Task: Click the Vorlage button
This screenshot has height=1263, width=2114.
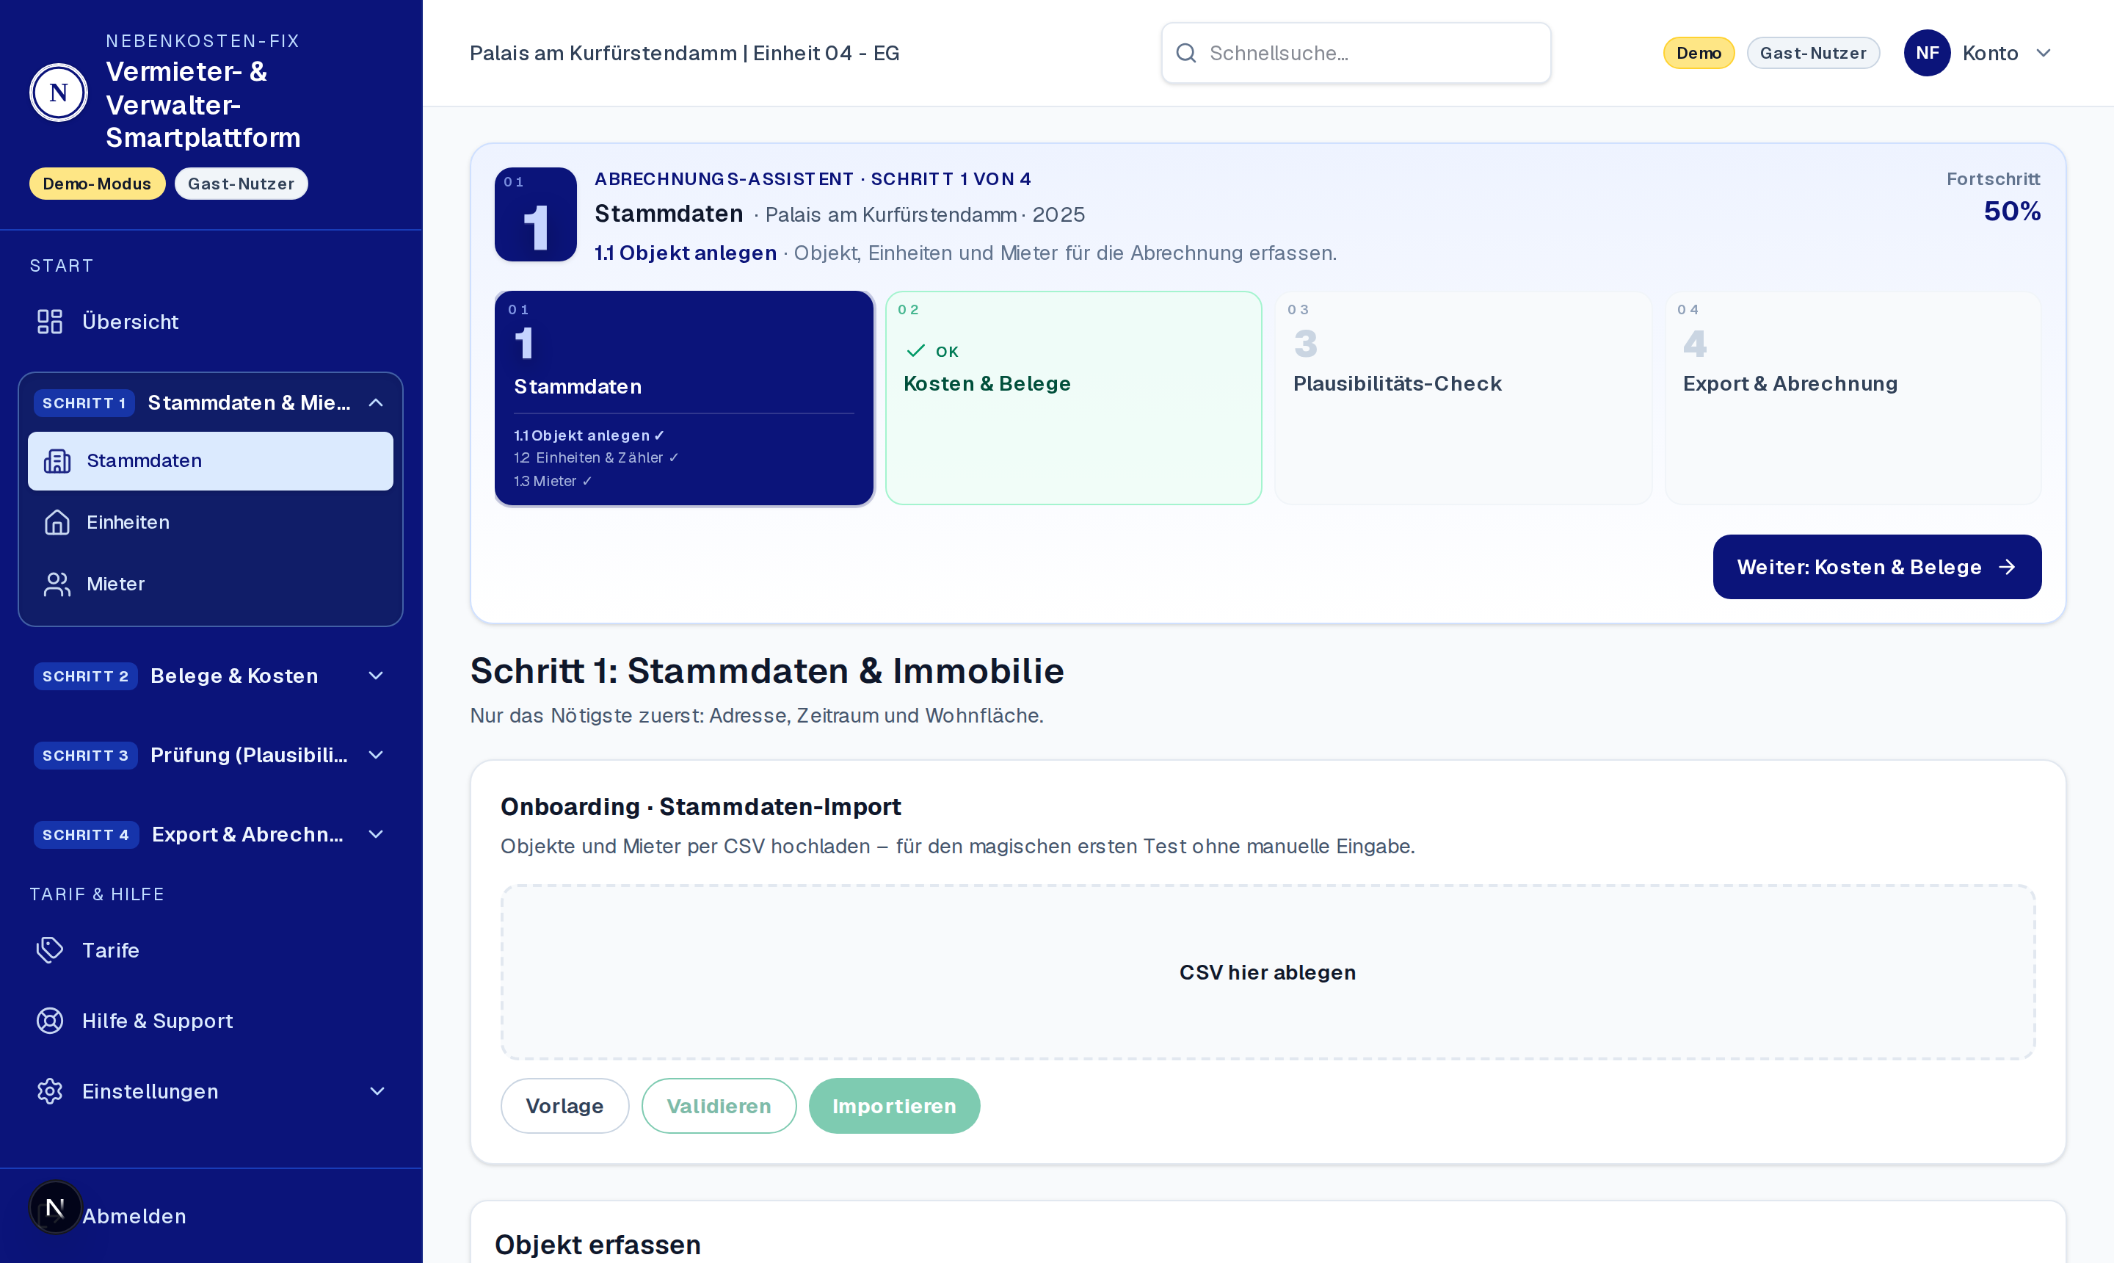Action: 565,1106
